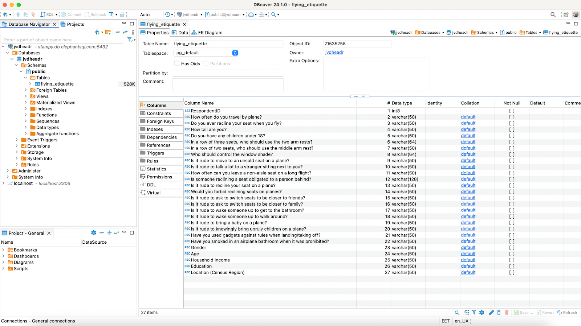
Task: Switch to the ER Diagram tab
Action: click(x=207, y=33)
